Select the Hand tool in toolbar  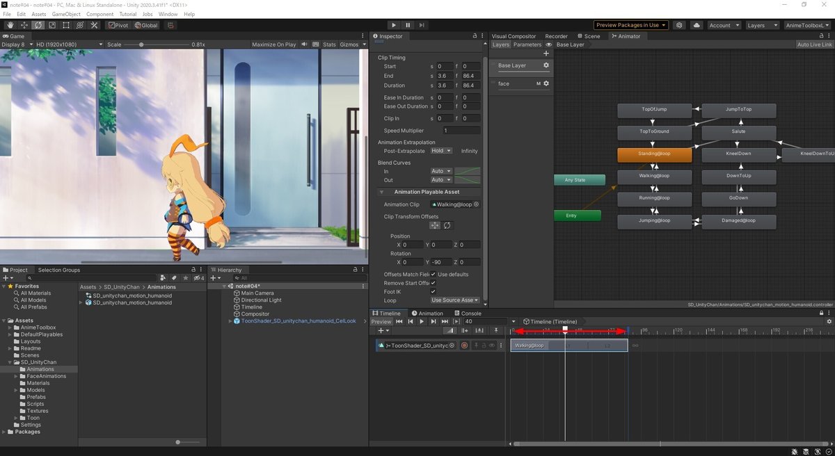[x=10, y=25]
